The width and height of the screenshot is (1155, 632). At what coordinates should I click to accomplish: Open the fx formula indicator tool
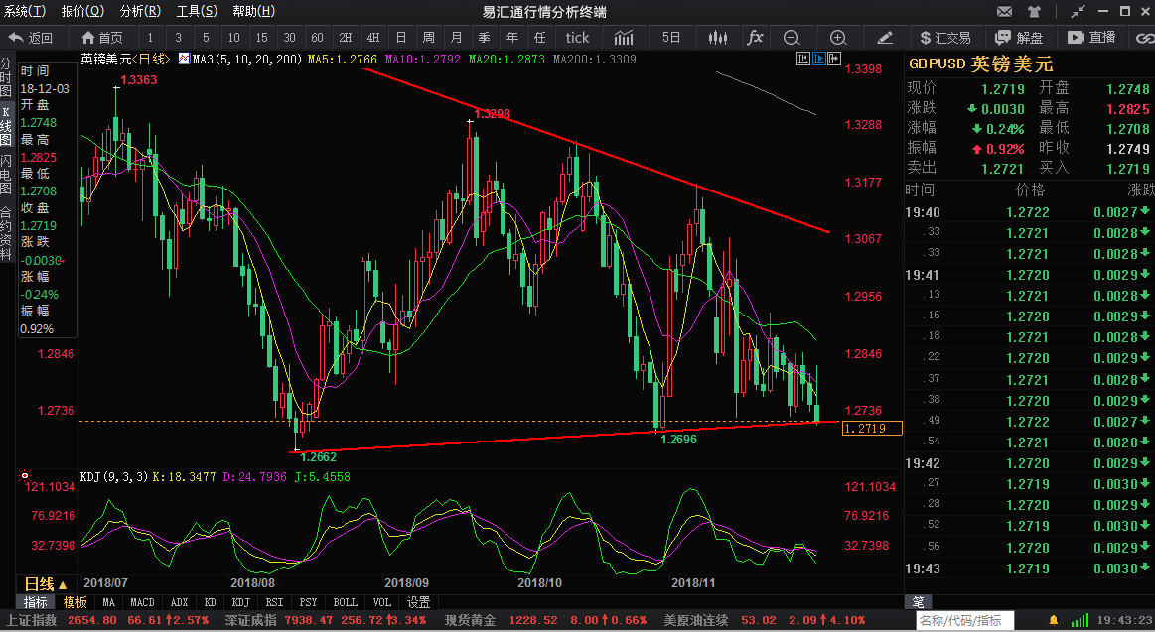coord(755,38)
